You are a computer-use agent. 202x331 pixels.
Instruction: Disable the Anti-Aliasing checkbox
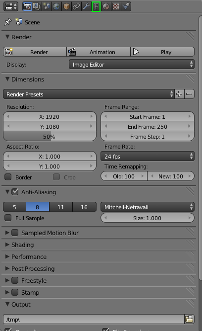click(15, 192)
